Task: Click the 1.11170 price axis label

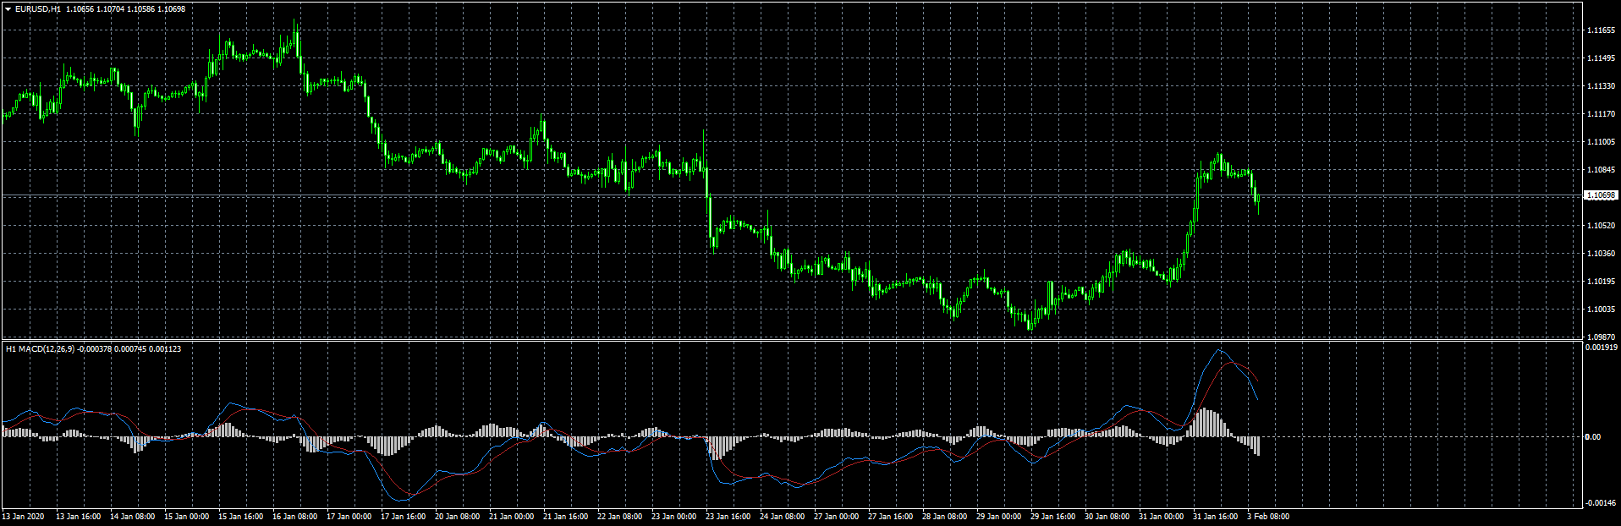Action: (x=1600, y=114)
